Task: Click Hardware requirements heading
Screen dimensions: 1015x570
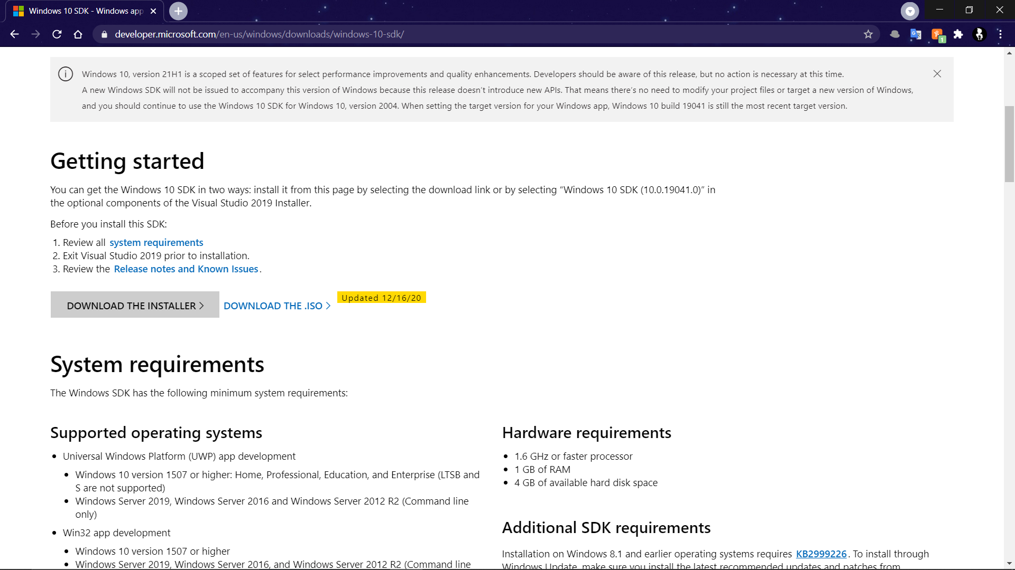Action: tap(586, 433)
